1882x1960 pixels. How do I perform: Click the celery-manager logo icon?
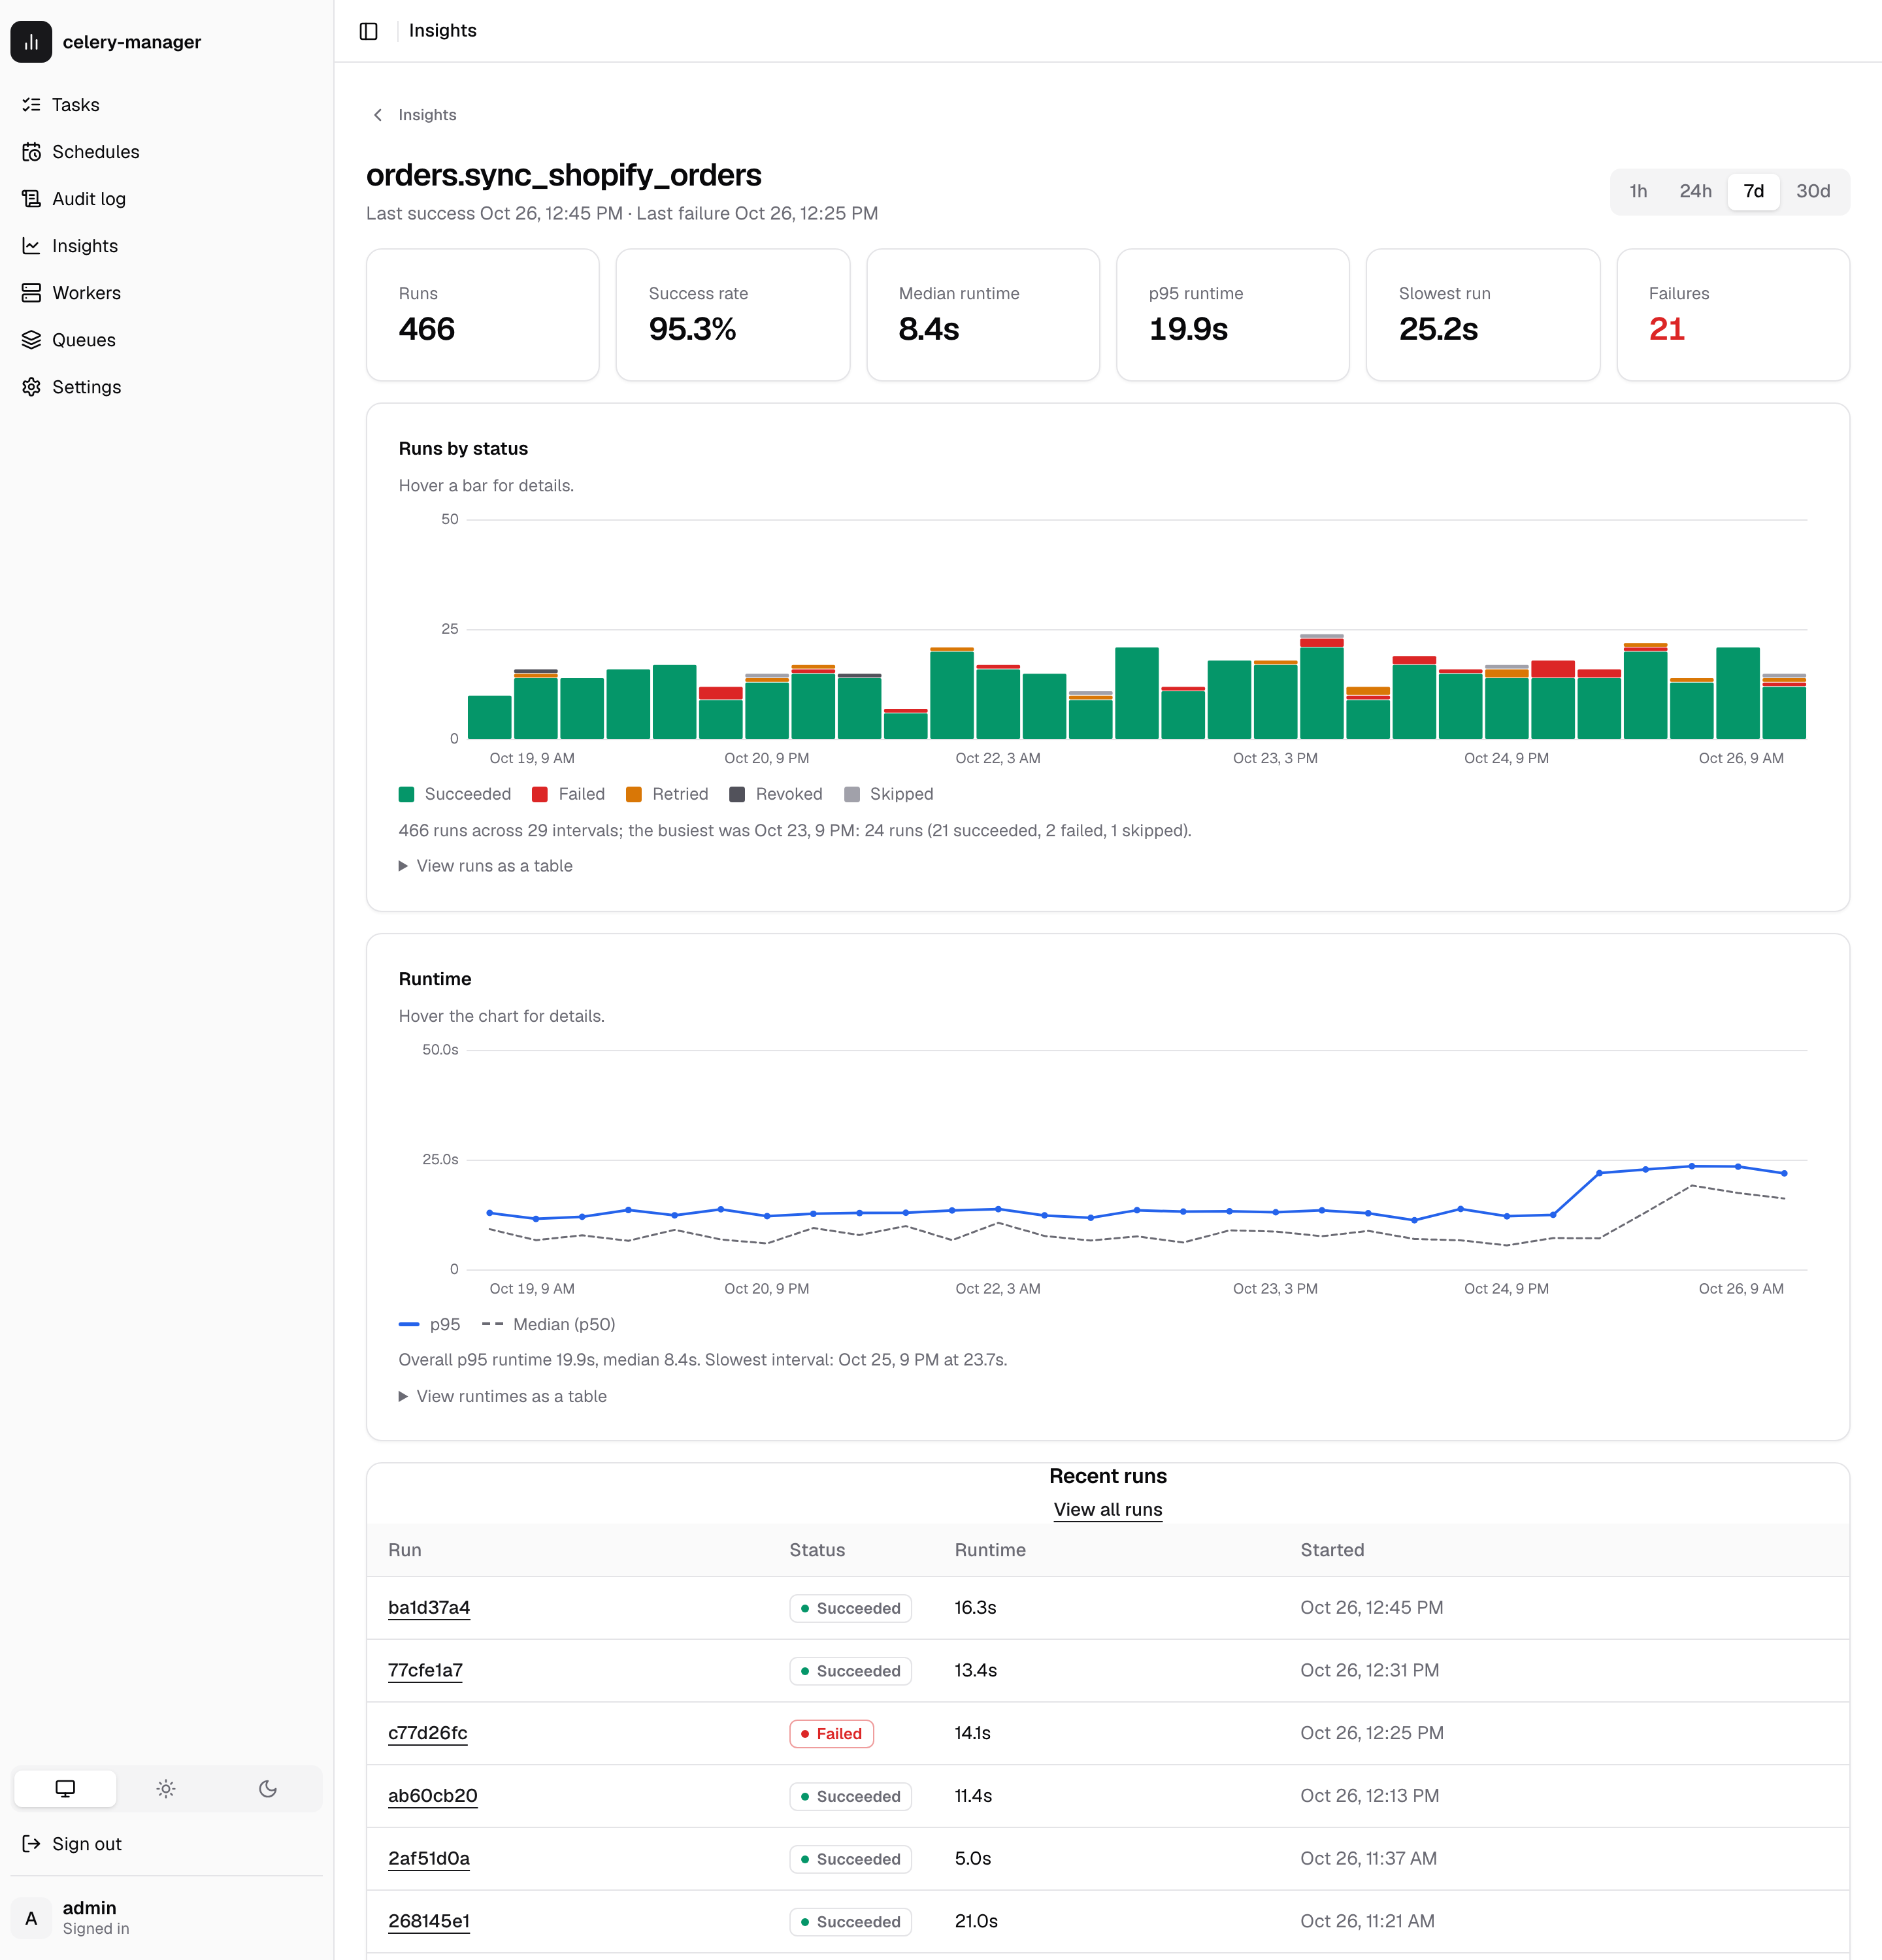point(31,42)
